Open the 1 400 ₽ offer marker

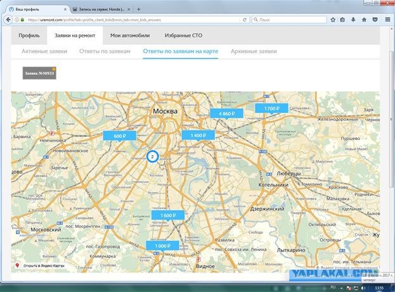click(198, 136)
